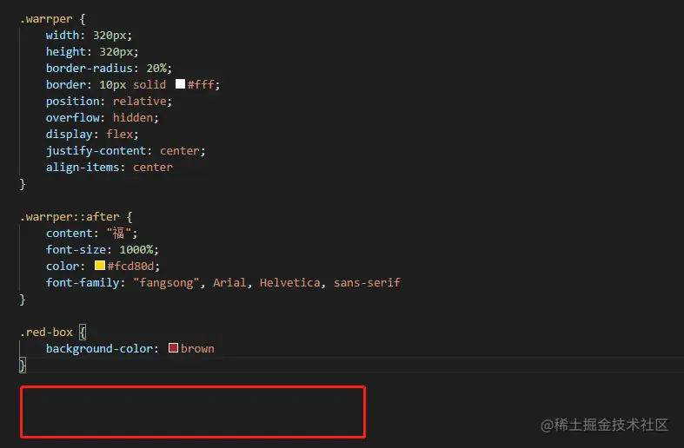Click the 'display' property name
The height and width of the screenshot is (448, 684).
pos(70,135)
